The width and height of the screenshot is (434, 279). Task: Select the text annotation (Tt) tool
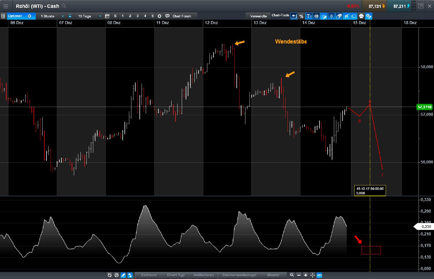309,16
